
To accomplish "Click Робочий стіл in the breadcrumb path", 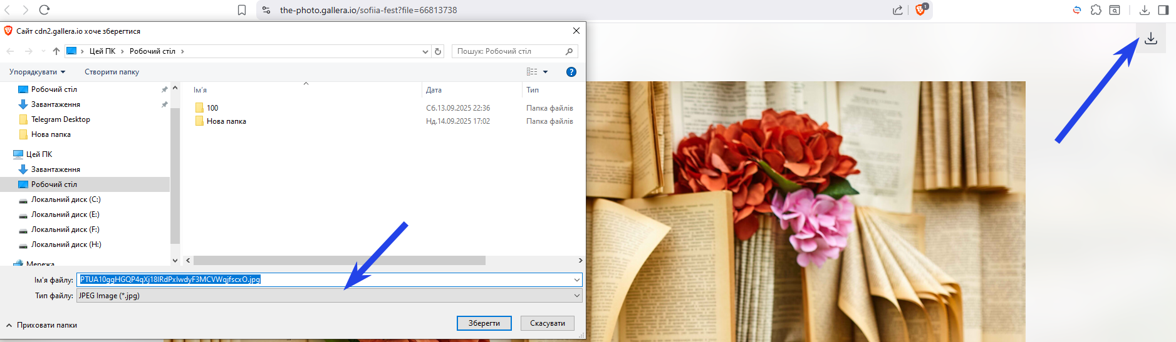I will point(152,51).
